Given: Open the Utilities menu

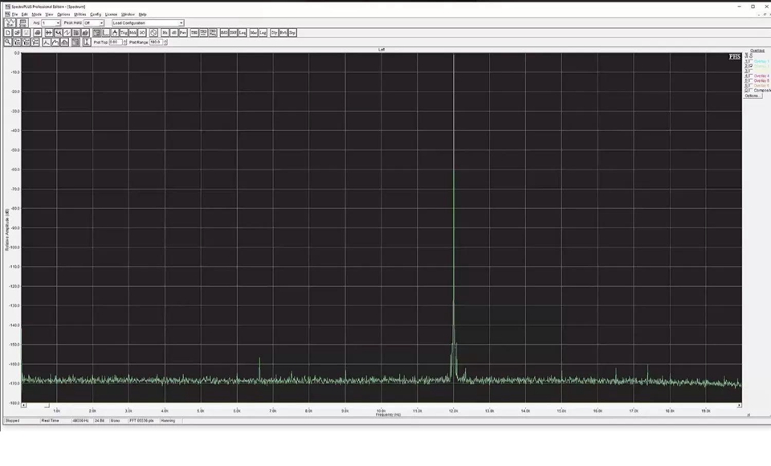Looking at the screenshot, I should 80,14.
